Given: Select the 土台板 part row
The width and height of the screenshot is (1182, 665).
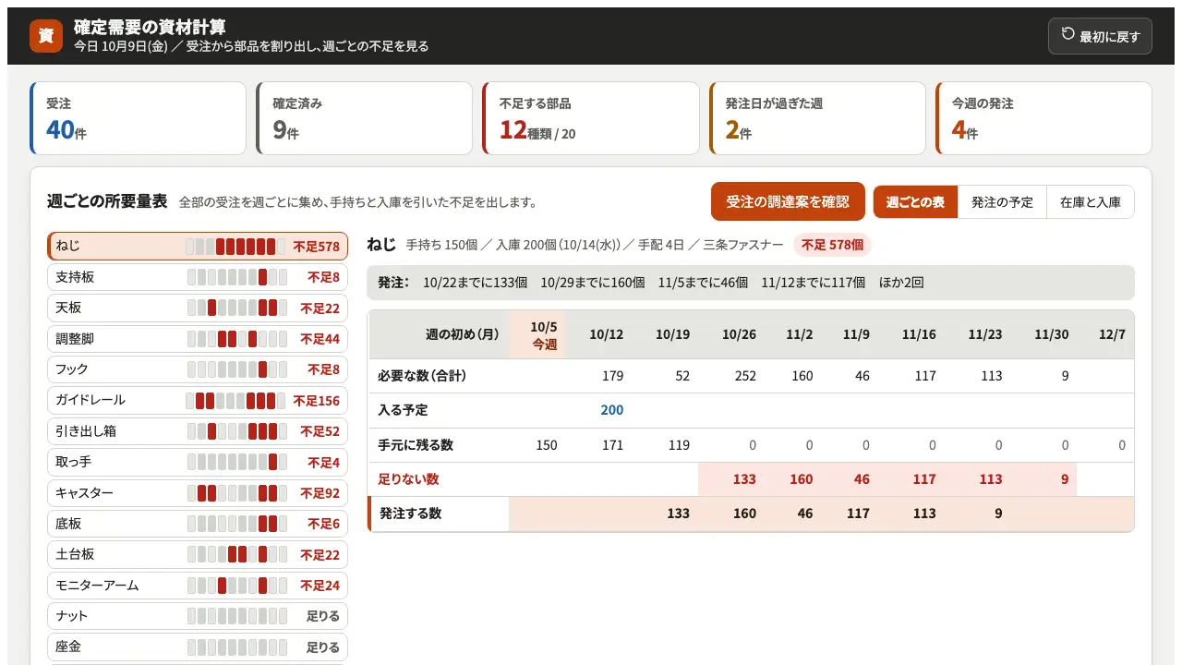Looking at the screenshot, I should click(x=198, y=554).
